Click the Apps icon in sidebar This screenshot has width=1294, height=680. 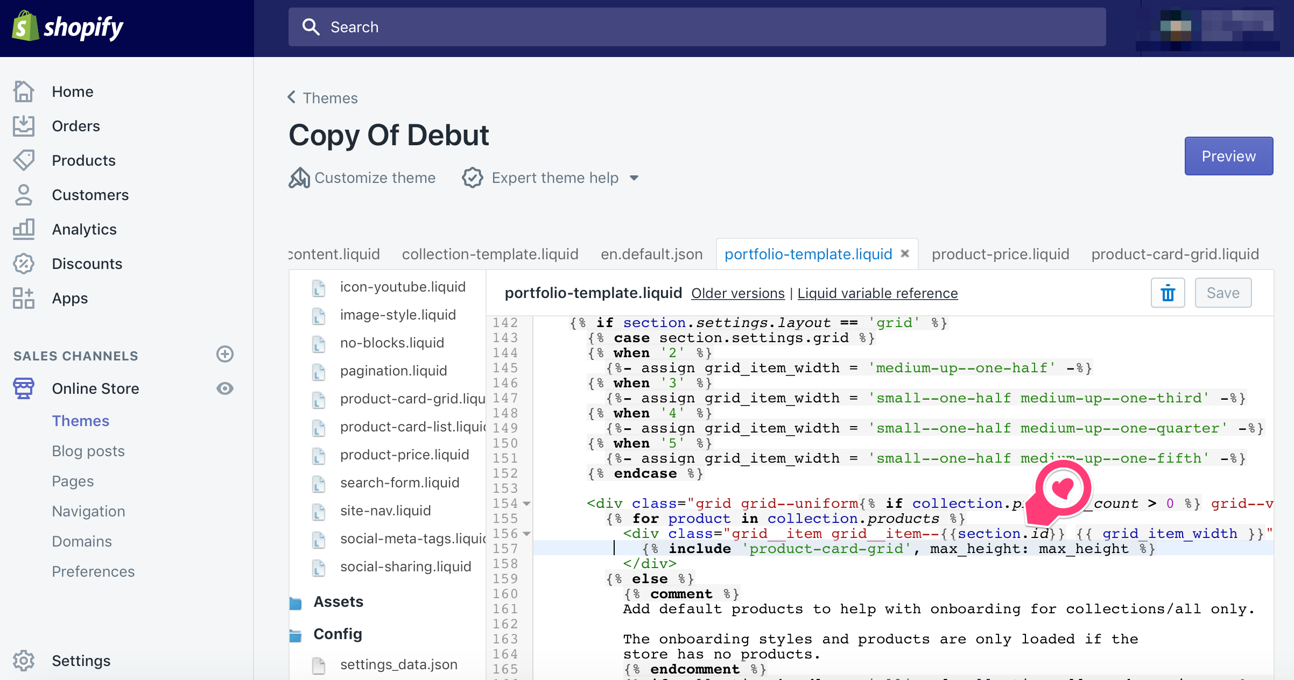tap(22, 297)
